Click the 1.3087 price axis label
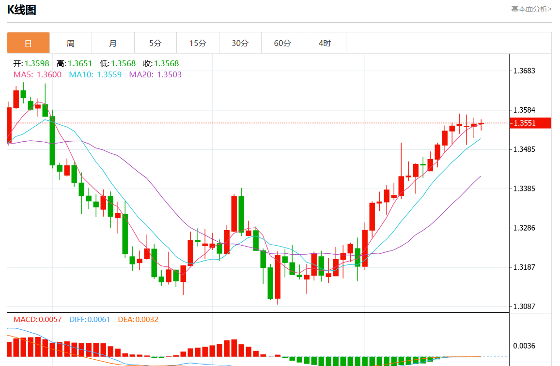The image size is (560, 366). [x=524, y=306]
